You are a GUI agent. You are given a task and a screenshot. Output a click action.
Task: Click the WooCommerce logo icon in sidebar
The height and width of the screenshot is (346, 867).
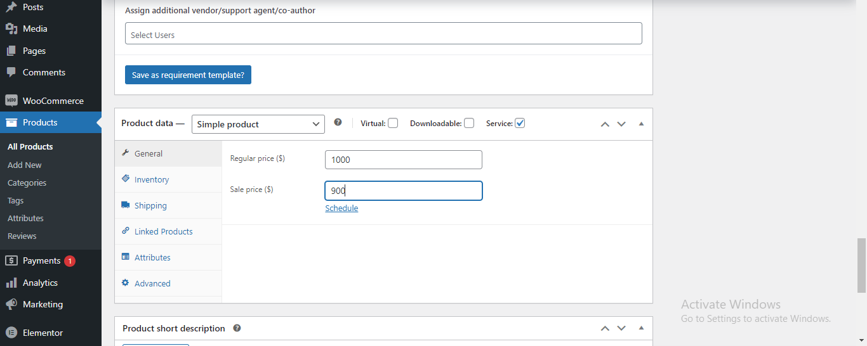11,101
